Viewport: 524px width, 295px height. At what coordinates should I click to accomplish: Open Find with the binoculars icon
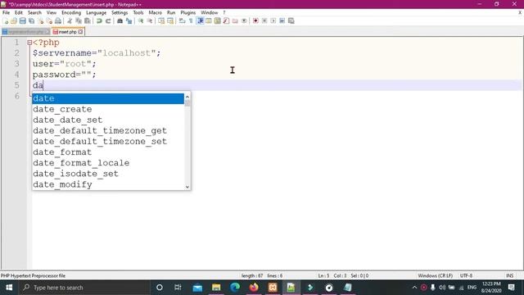click(x=120, y=20)
